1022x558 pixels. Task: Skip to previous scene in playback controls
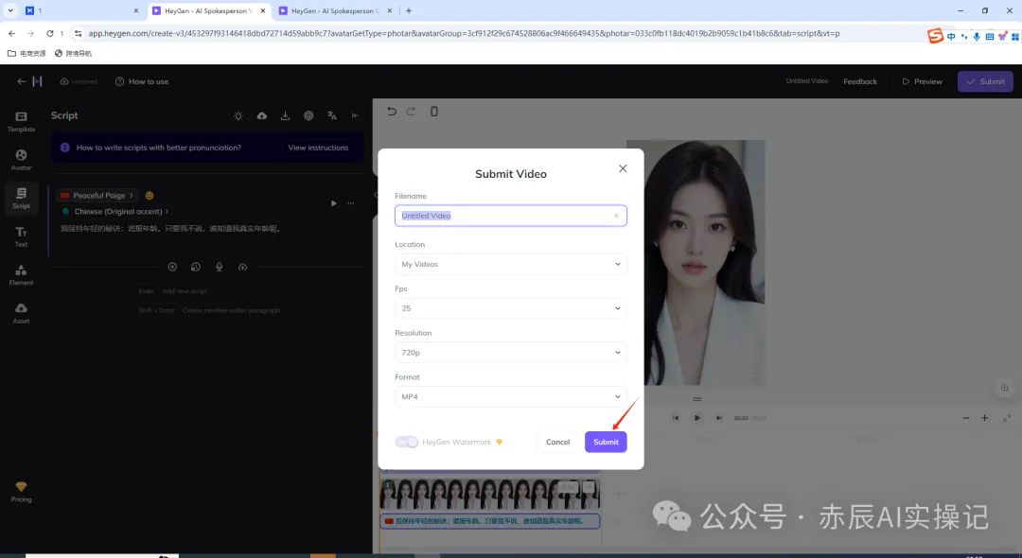(676, 418)
